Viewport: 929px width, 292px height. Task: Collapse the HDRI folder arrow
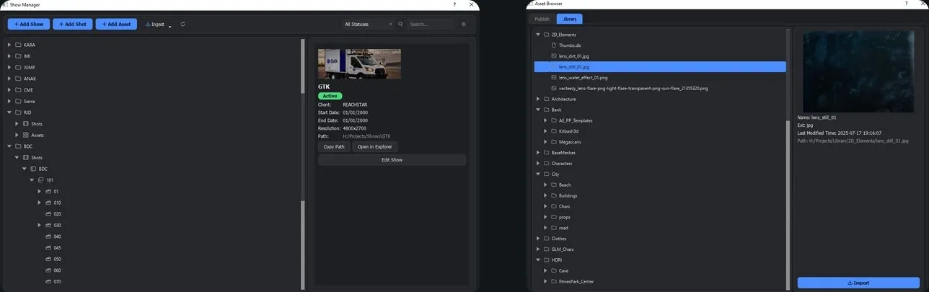click(537, 260)
